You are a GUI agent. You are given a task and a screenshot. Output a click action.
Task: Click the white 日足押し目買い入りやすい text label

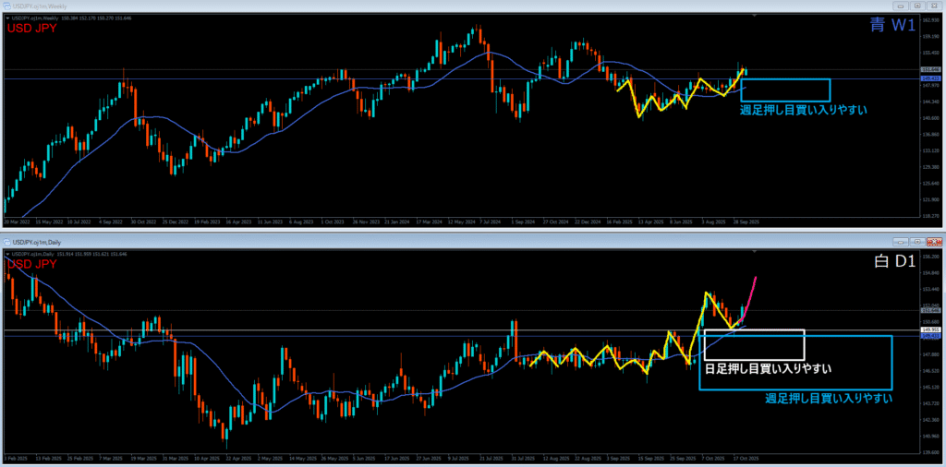tap(767, 368)
